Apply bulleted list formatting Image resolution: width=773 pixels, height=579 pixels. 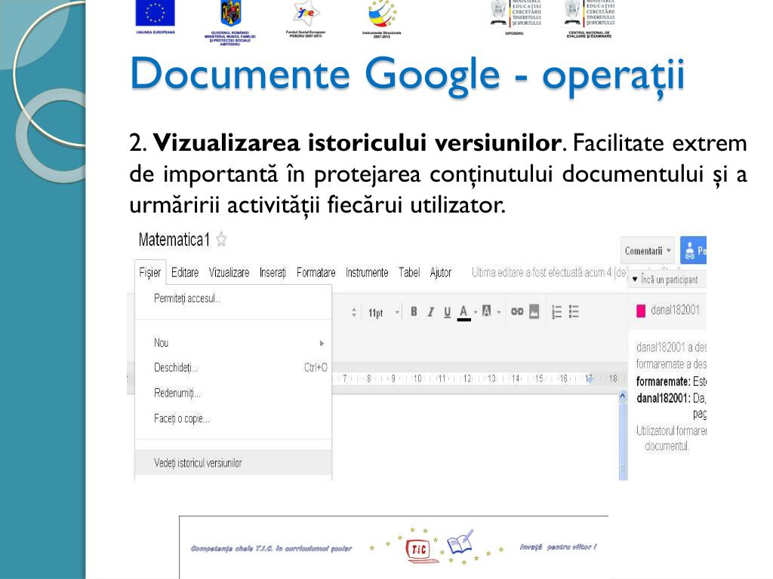point(574,311)
